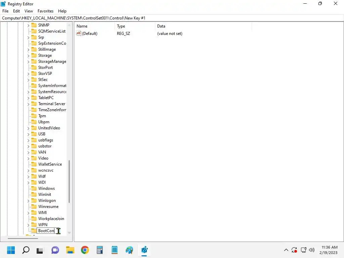Select the WDI key

click(42, 182)
